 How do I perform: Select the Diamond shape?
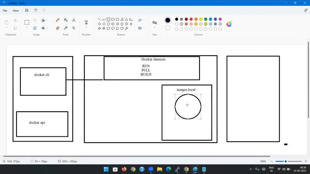pos(99,24)
